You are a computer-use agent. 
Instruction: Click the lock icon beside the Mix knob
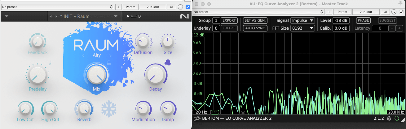pyautogui.click(x=109, y=63)
